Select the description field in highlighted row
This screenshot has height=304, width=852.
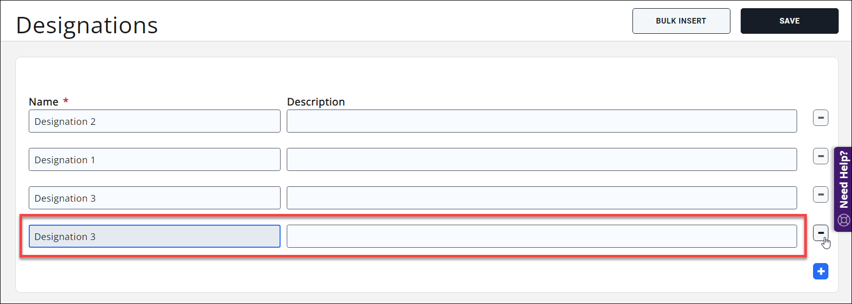541,236
